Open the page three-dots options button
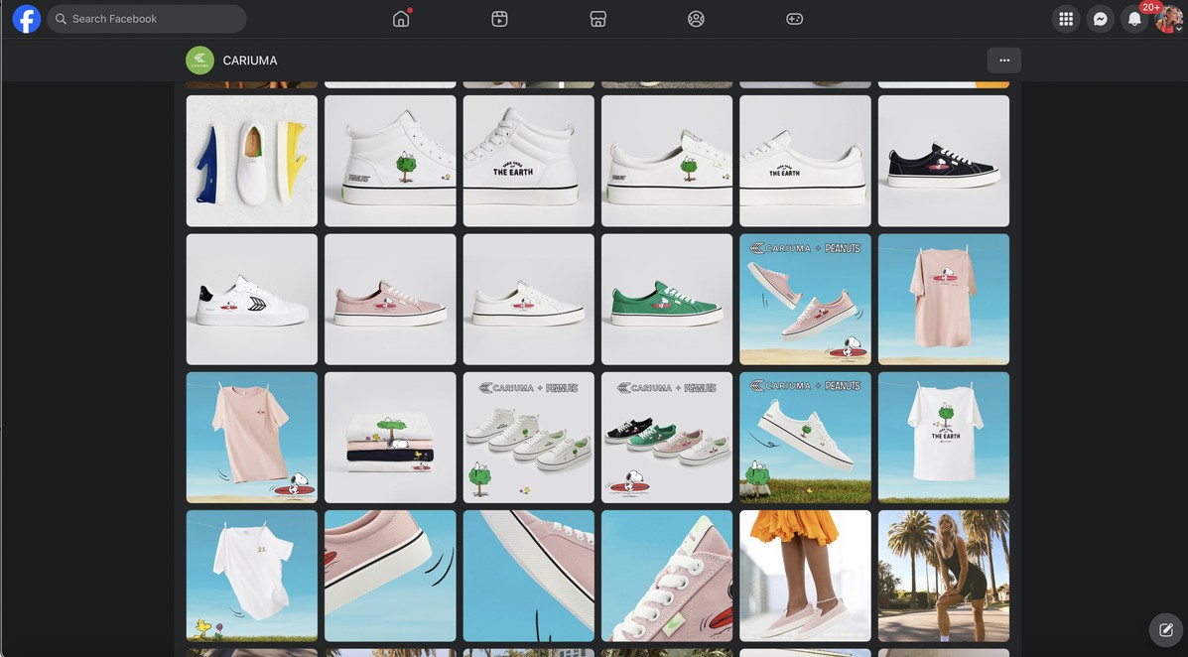This screenshot has width=1188, height=657. coord(1003,61)
